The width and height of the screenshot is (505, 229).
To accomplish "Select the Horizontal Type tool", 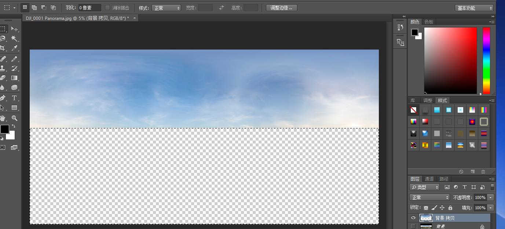I will (x=14, y=98).
